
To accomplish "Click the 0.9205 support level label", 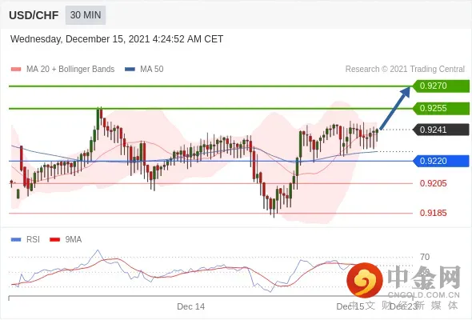I will point(433,183).
